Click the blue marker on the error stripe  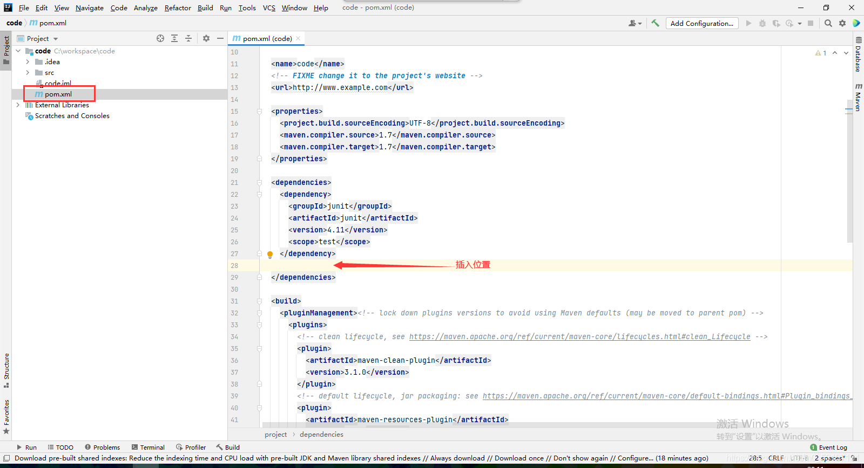pos(849,109)
